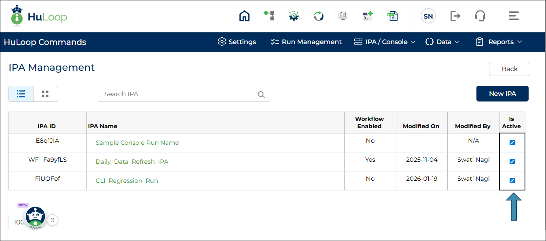
Task: Toggle Is Active checkbox for Daily_Data_Refresh_IPA
Action: pos(512,162)
